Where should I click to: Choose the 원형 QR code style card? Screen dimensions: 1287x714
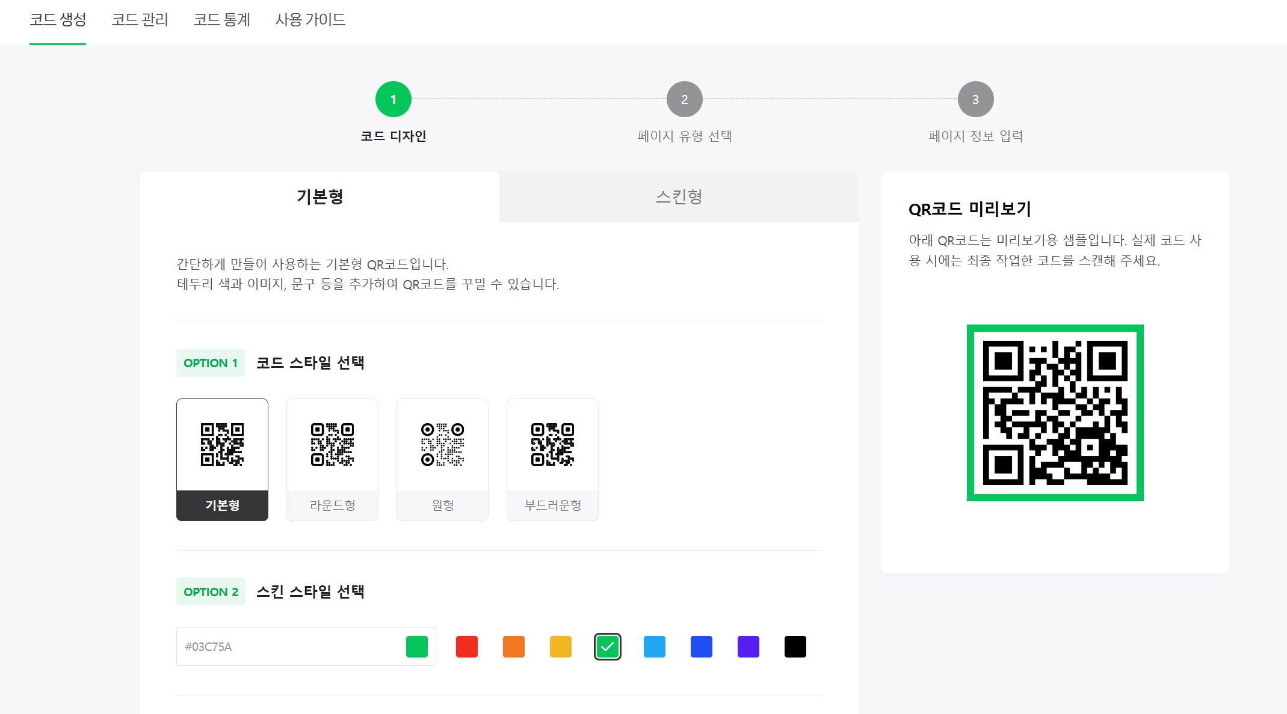pyautogui.click(x=442, y=460)
